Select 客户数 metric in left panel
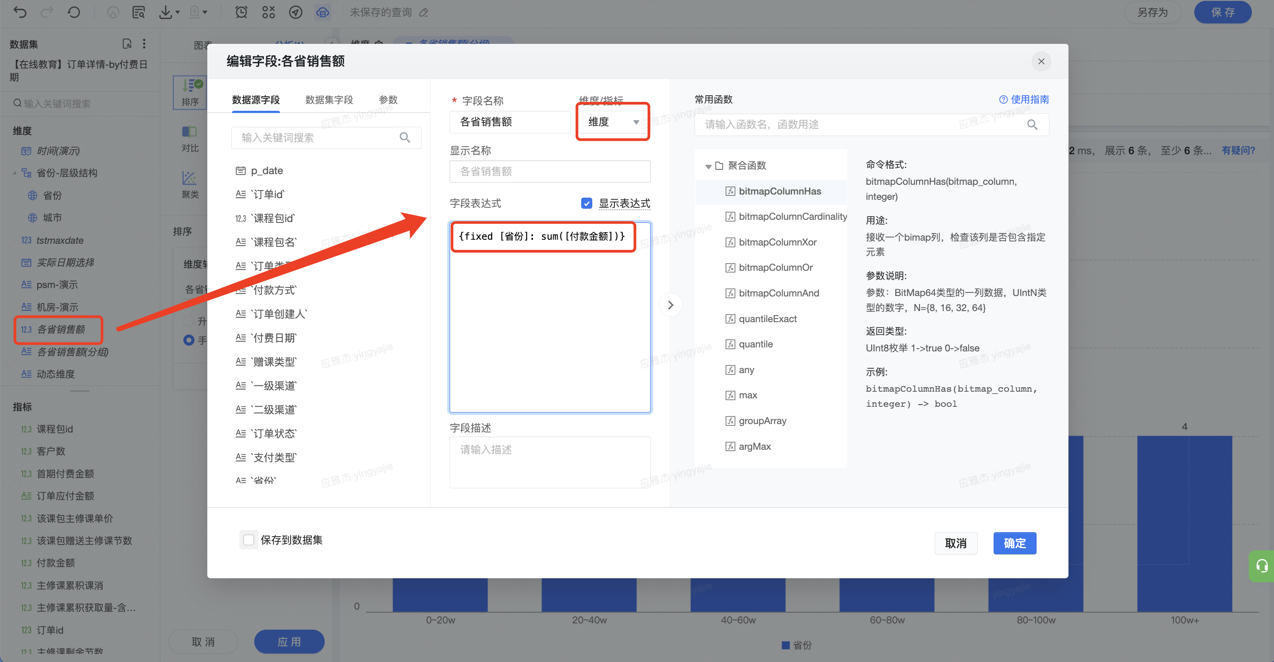Screen dimensions: 1274x662 50,451
